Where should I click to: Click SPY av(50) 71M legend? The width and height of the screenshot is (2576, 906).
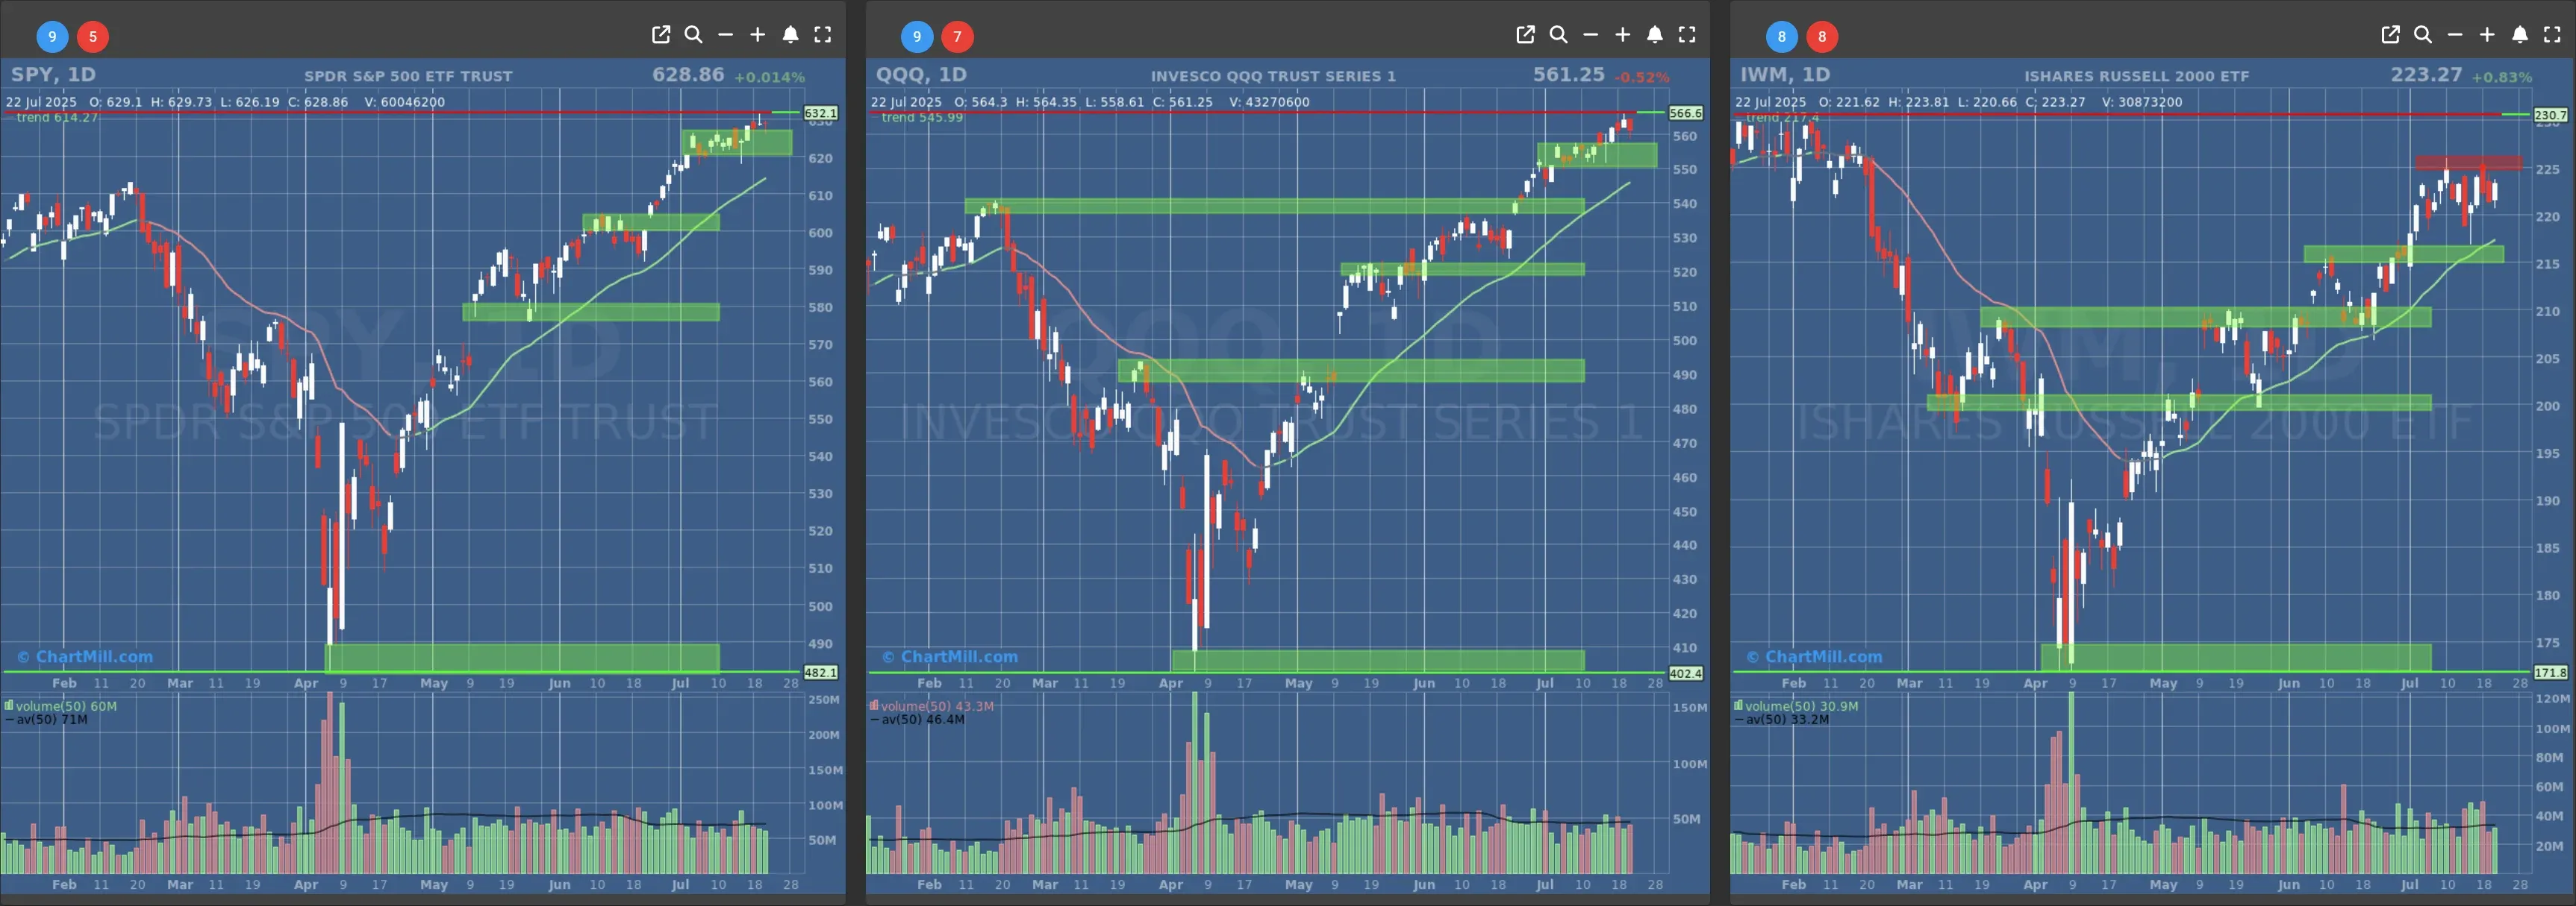[x=46, y=719]
